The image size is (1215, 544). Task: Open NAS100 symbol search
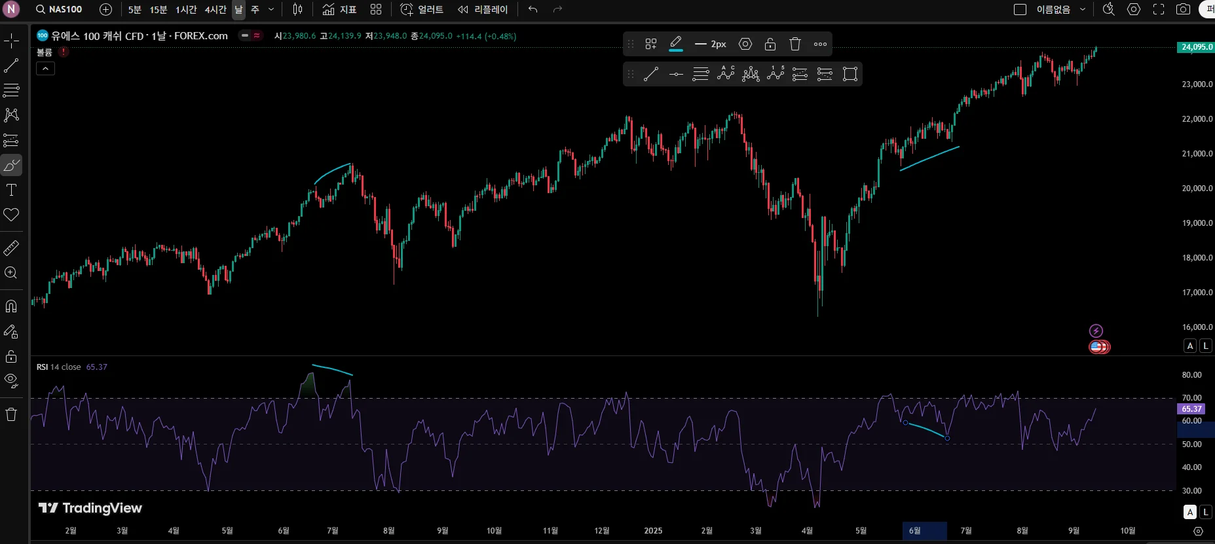pyautogui.click(x=59, y=9)
